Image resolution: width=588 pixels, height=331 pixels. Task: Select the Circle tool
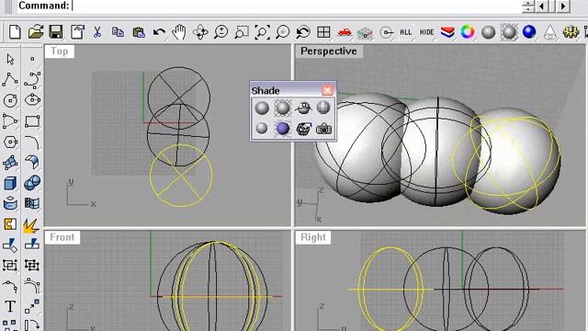point(10,100)
